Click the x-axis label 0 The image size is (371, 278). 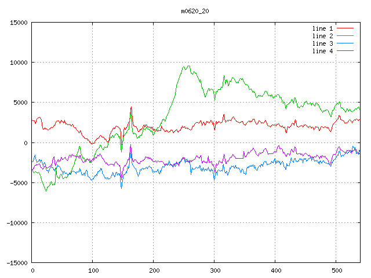point(32,270)
